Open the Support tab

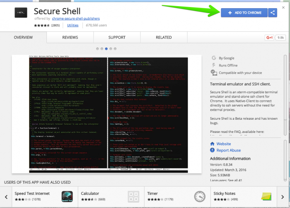pyautogui.click(x=117, y=38)
